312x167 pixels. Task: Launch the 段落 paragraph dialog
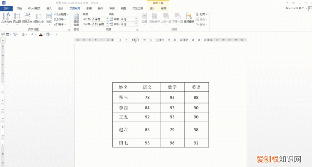[137, 30]
